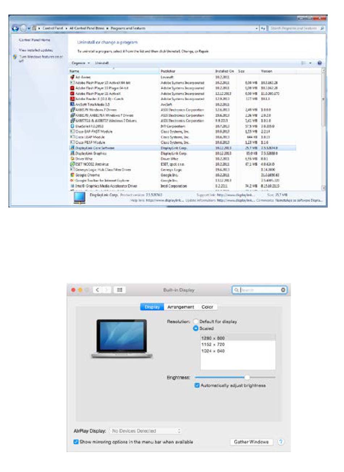The width and height of the screenshot is (344, 472).
Task: Click the Uninstall toolbar button
Action: 102,63
